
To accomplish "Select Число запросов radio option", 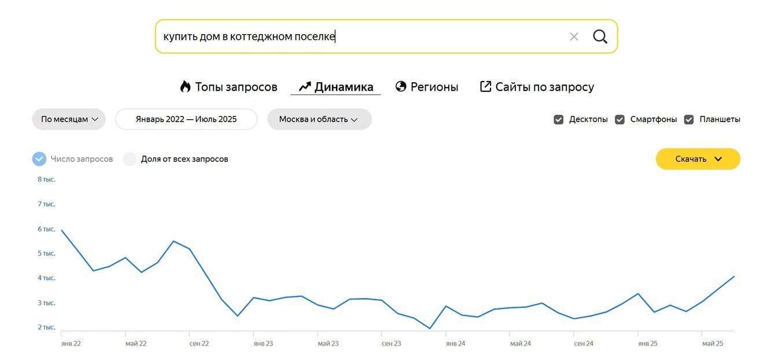I will click(x=39, y=159).
